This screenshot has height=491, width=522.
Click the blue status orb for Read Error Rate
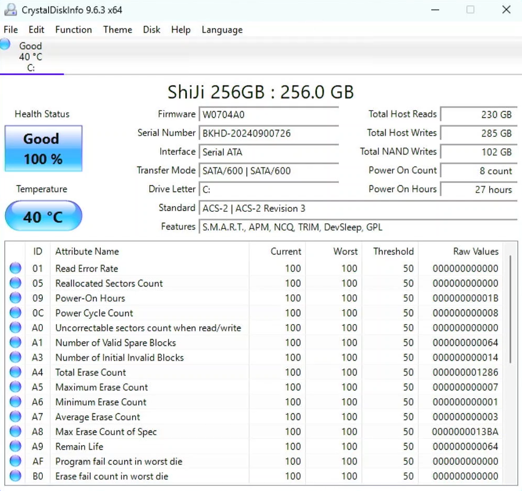(x=15, y=268)
